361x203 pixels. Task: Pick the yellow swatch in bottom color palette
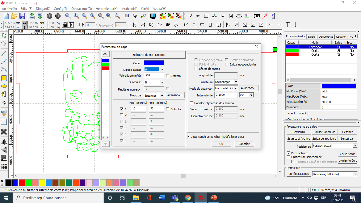point(42,182)
